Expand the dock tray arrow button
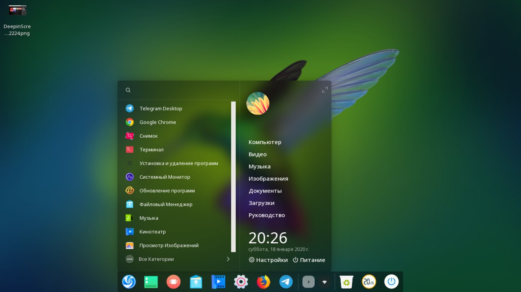Screen dimensions: 521x292 (309, 281)
